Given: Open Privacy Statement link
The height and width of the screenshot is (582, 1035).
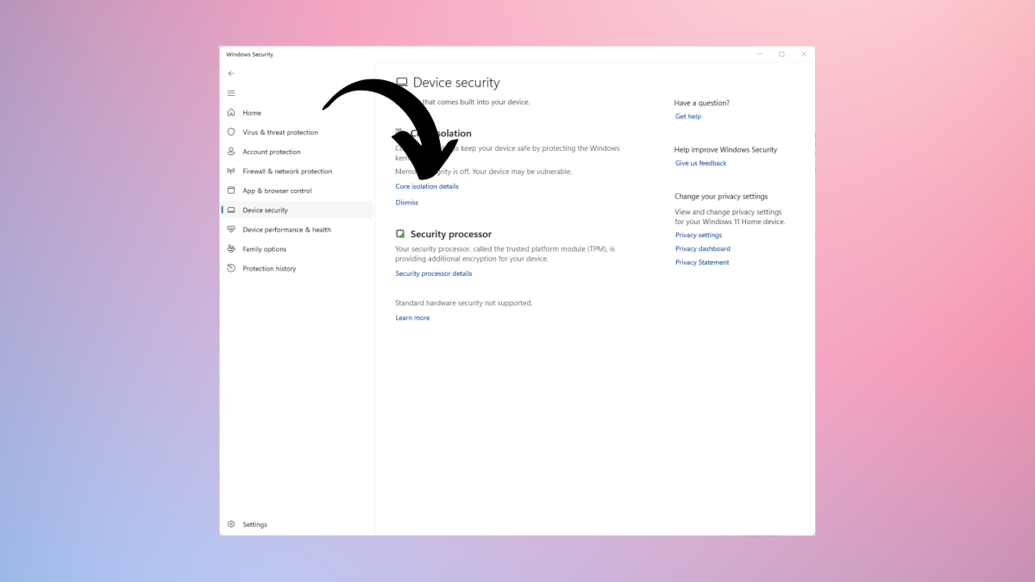Looking at the screenshot, I should (x=702, y=262).
